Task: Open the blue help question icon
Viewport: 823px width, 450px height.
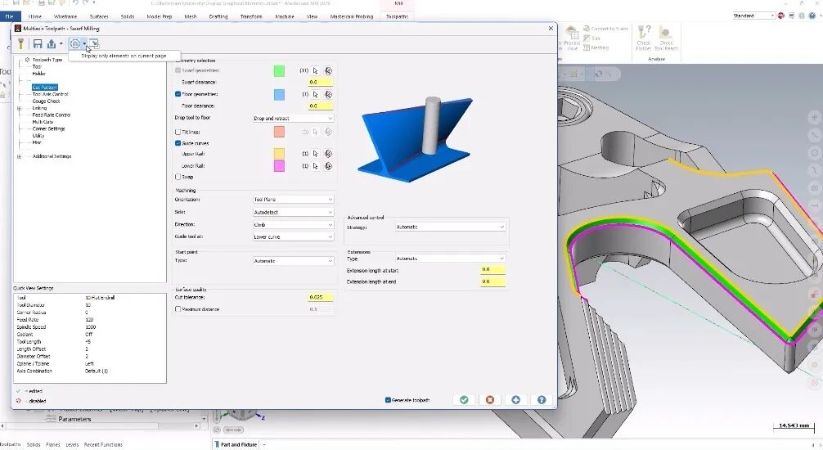Action: [541, 400]
